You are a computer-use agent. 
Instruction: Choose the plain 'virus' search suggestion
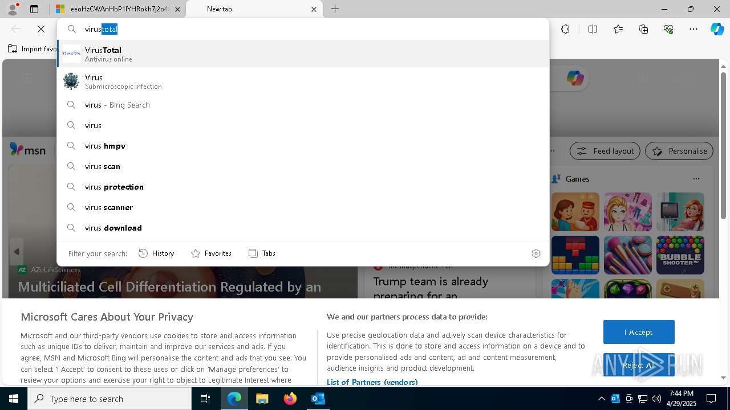click(x=303, y=125)
